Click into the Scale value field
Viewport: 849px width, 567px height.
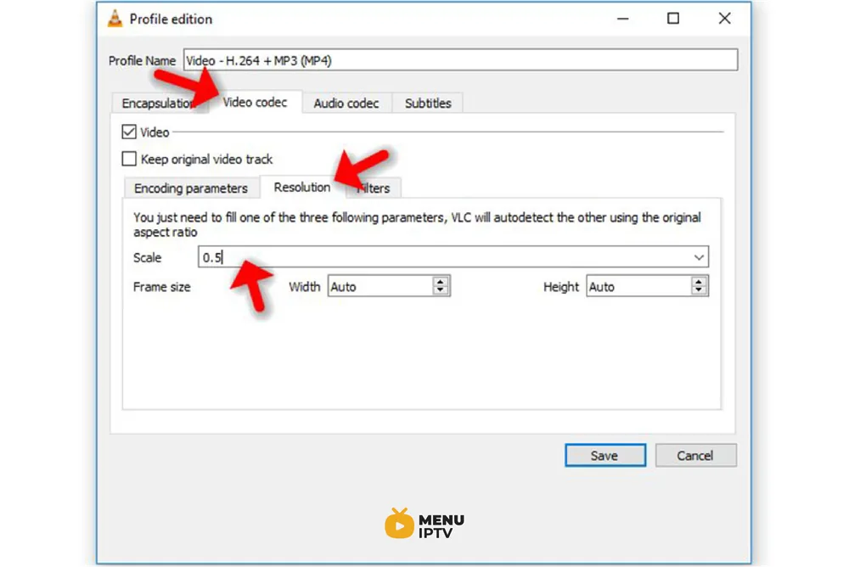click(453, 257)
